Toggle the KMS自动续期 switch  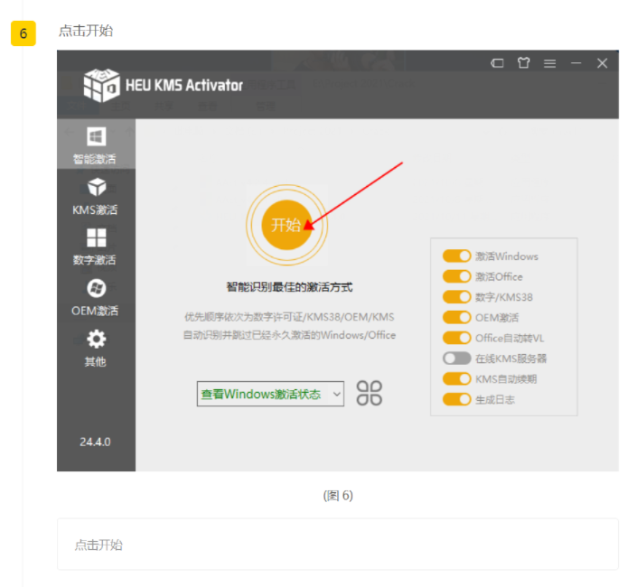coord(456,378)
